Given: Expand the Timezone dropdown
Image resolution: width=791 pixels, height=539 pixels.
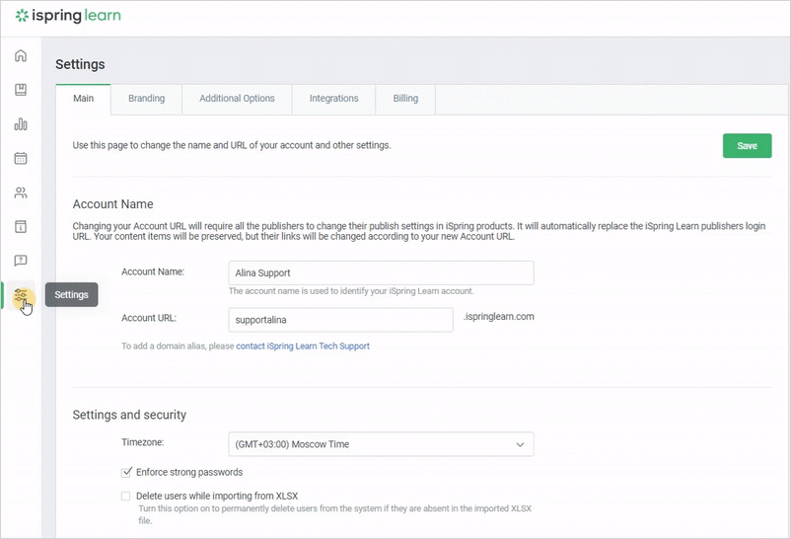Looking at the screenshot, I should click(380, 444).
